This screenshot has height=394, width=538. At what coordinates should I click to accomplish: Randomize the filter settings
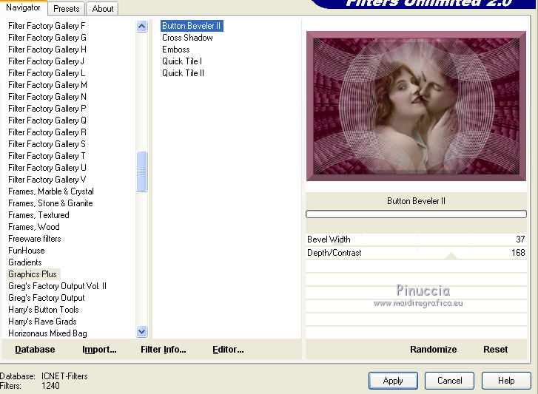(x=434, y=350)
